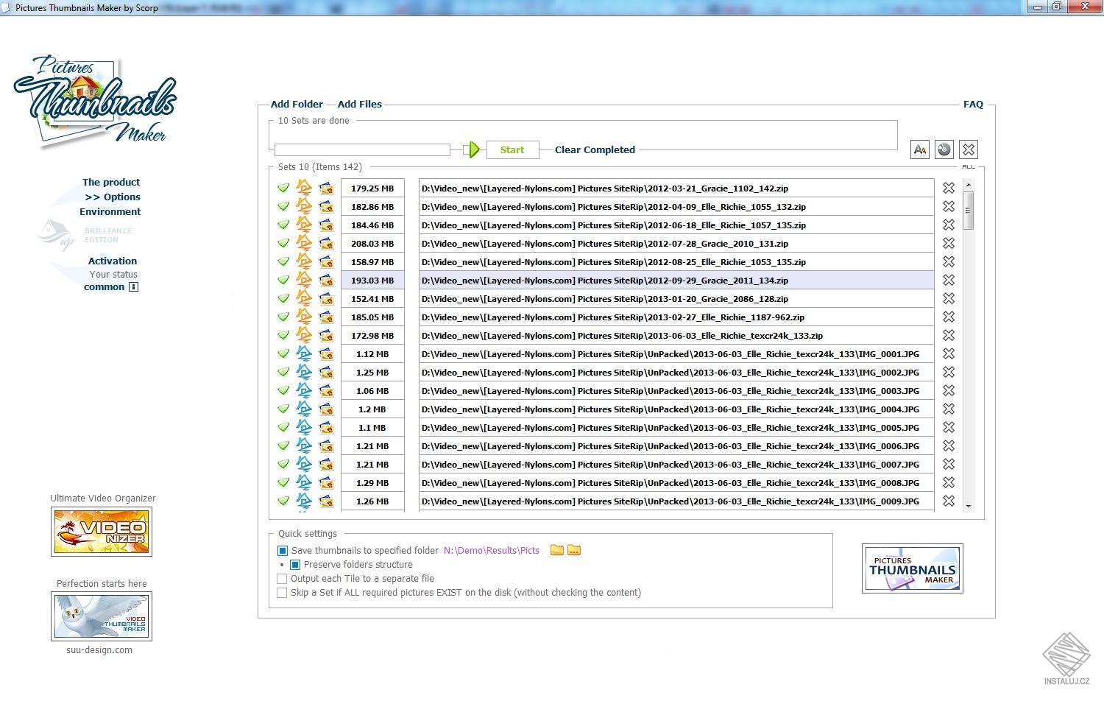Click the Start button

(512, 149)
